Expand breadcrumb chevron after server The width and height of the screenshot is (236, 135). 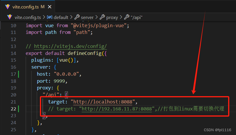[97, 17]
